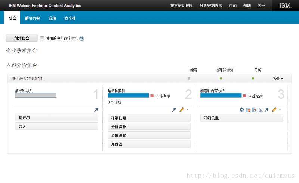Click the 注销 logout link
Screen dimensions: 299x183
pos(232,6)
